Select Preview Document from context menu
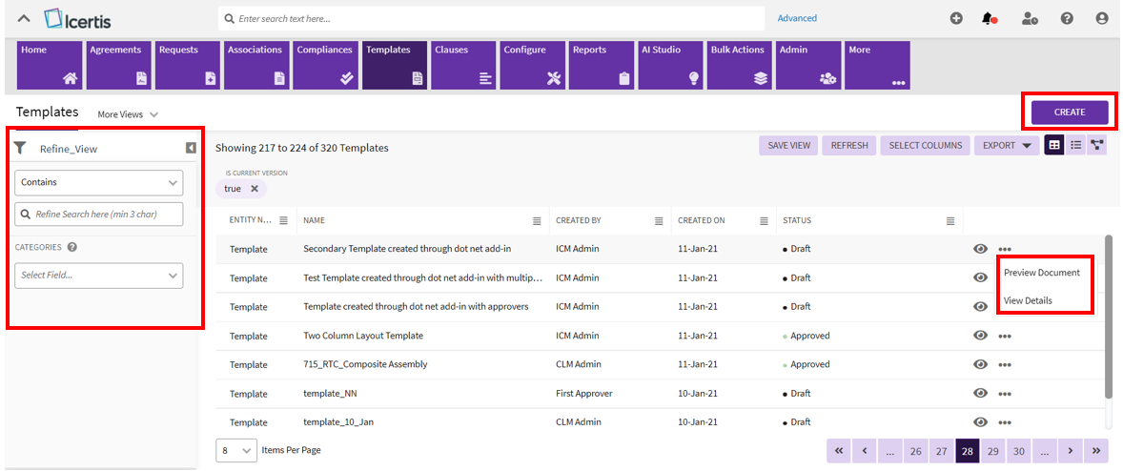 1041,273
